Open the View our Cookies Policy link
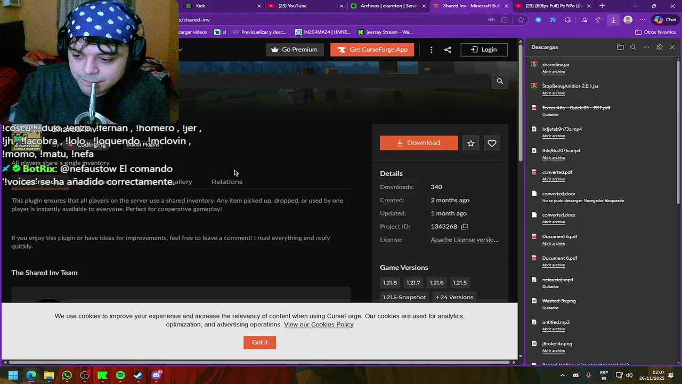Image resolution: width=682 pixels, height=384 pixels. (319, 324)
